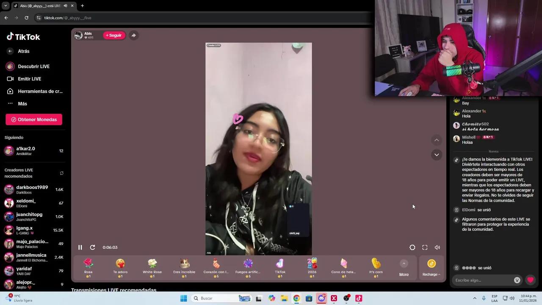Open File Explorer from the taskbar
This screenshot has width=542, height=305.
[x=284, y=298]
